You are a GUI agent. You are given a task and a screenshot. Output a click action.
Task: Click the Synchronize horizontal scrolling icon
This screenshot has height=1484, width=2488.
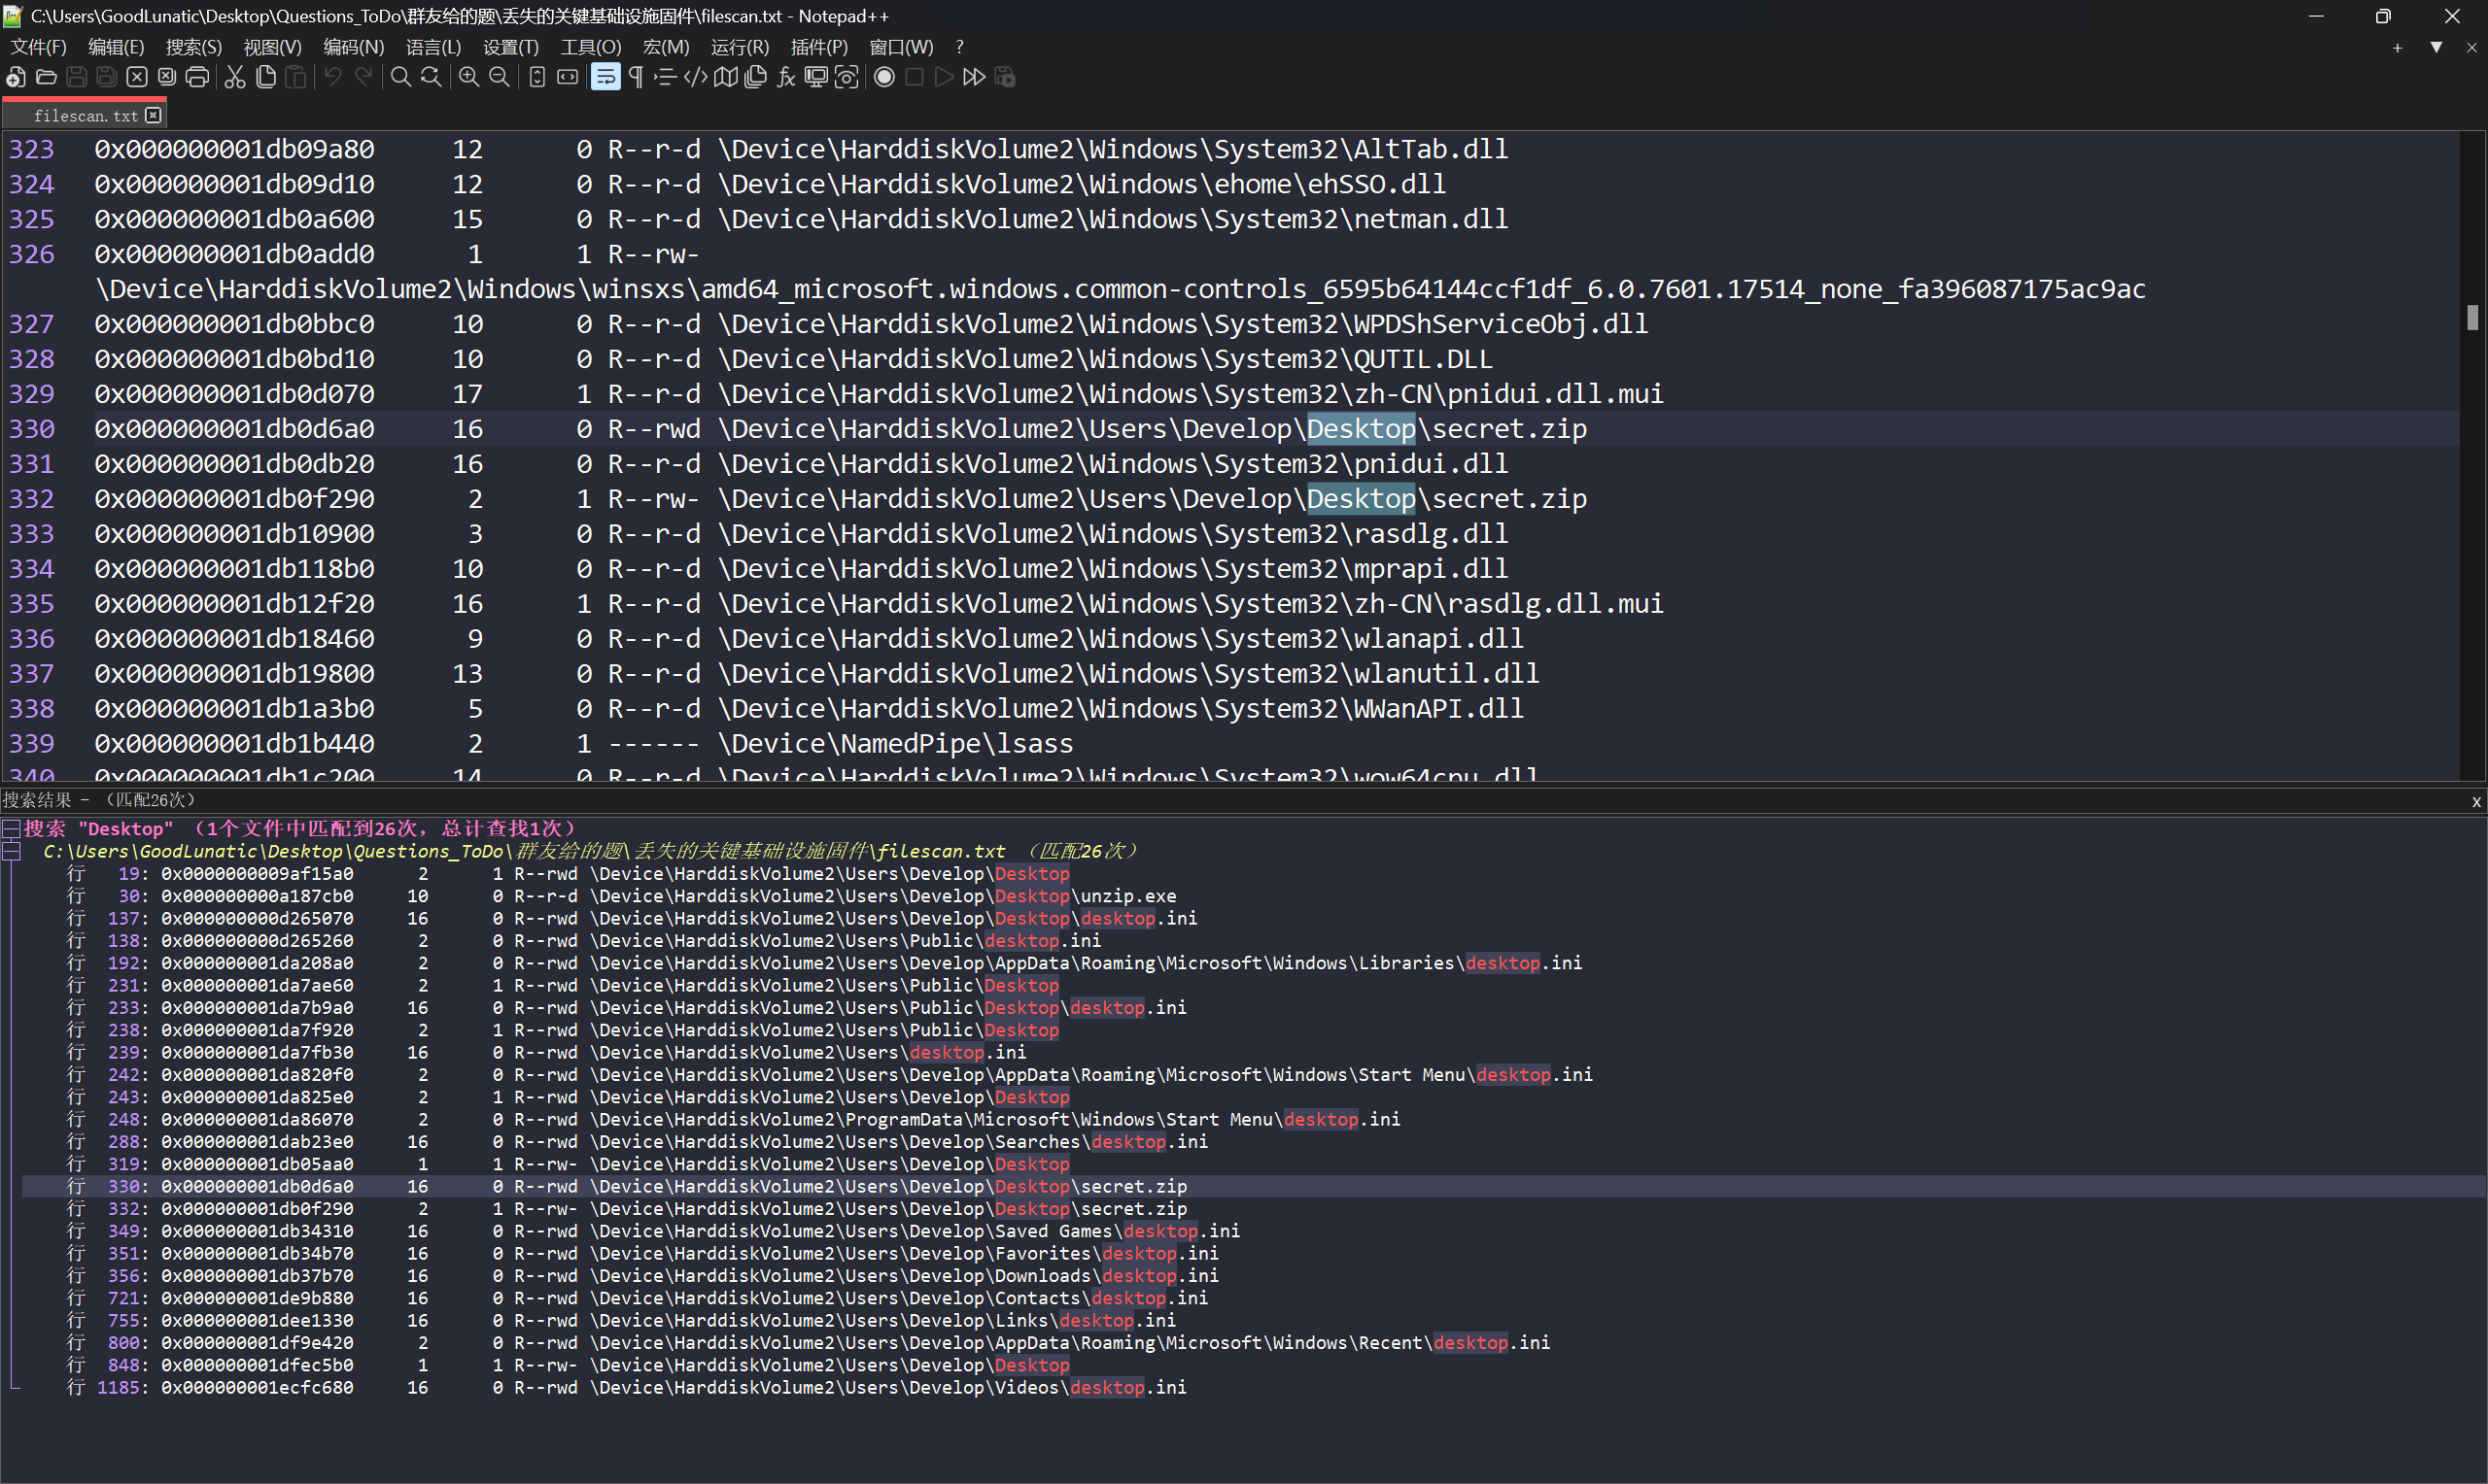(568, 77)
